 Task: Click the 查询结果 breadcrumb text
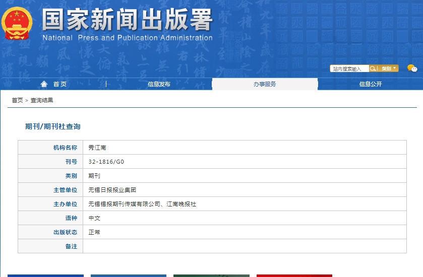[x=42, y=100]
